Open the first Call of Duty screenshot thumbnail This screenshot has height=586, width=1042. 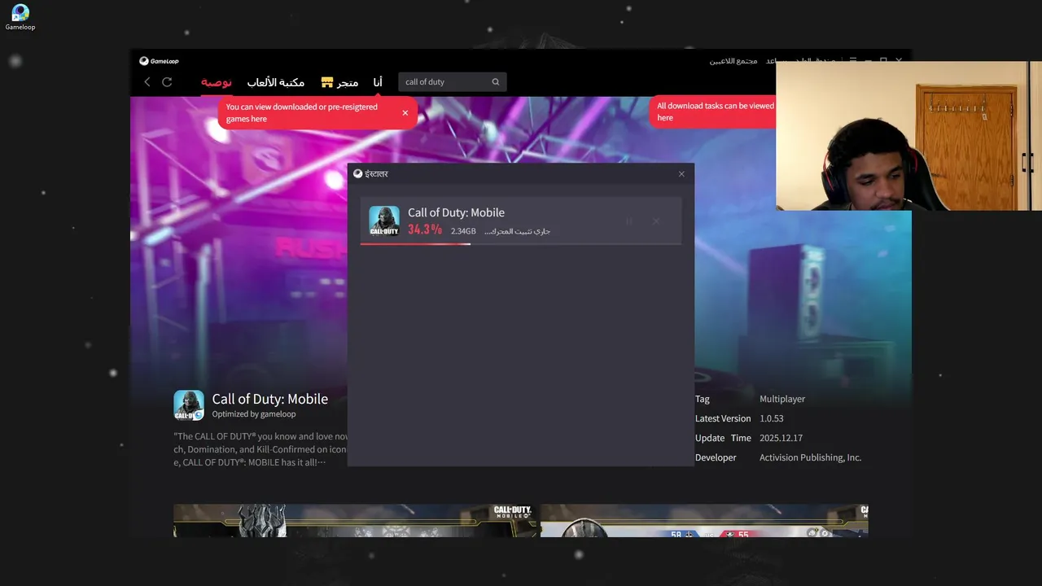pos(354,521)
